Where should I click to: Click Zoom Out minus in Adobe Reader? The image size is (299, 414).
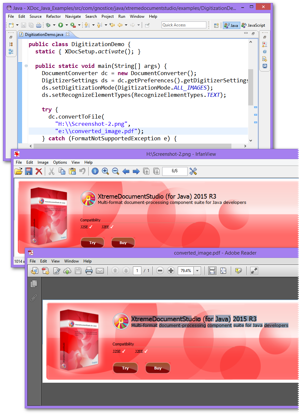click(x=160, y=271)
